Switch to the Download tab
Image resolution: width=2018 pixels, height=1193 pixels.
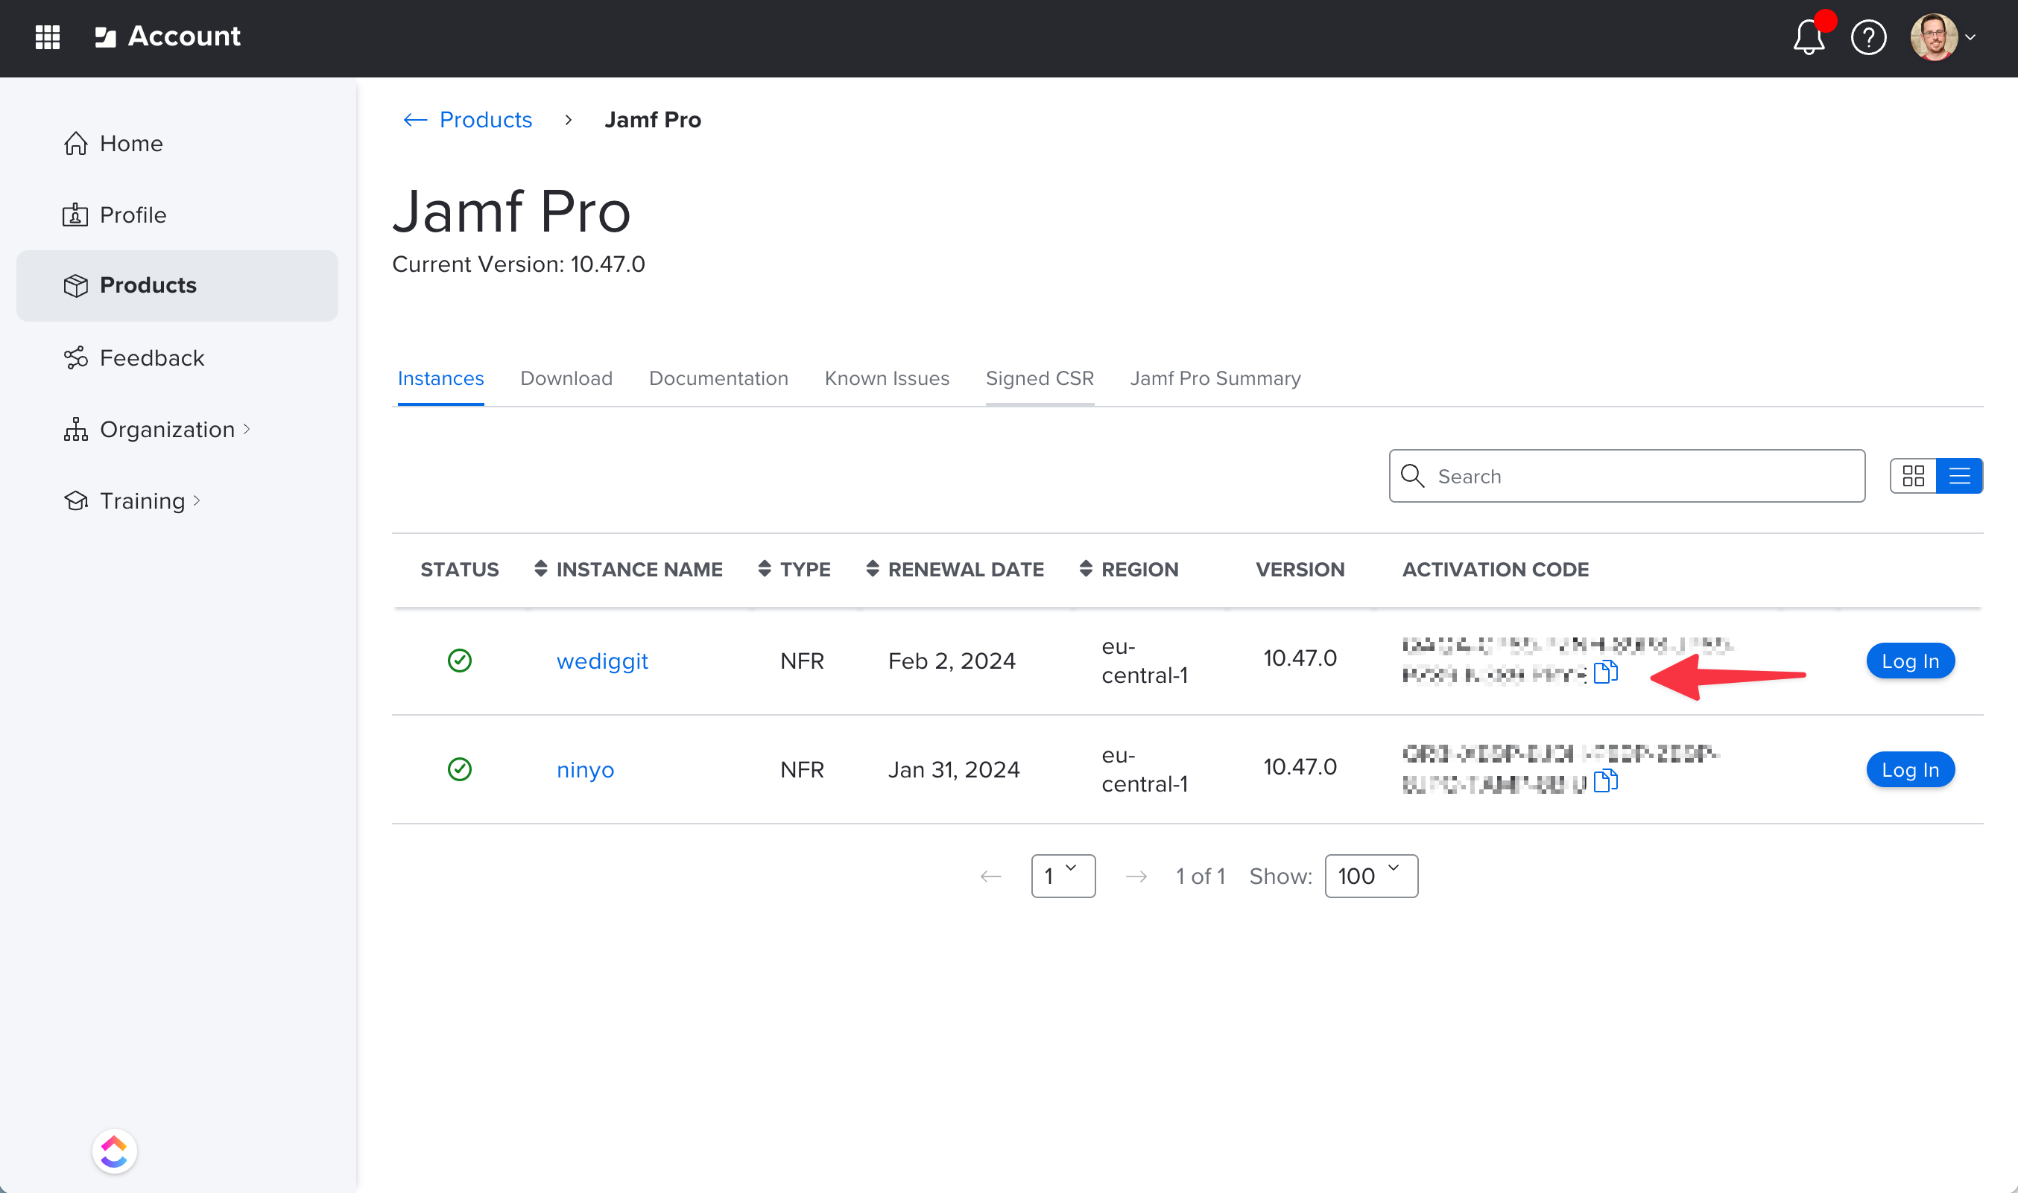pos(566,378)
